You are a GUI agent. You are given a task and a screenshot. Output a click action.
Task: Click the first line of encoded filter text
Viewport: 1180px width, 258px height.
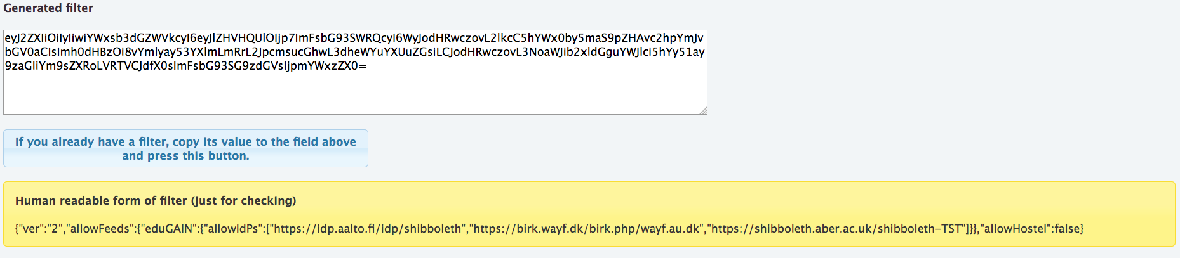pos(354,38)
